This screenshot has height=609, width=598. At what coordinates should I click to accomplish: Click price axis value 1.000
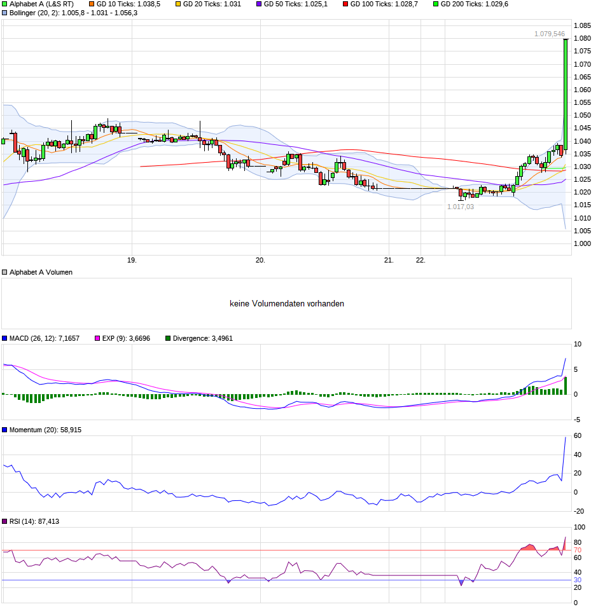pos(583,244)
